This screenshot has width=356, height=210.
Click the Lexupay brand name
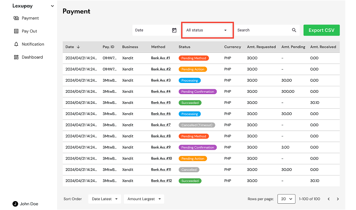pos(23,6)
